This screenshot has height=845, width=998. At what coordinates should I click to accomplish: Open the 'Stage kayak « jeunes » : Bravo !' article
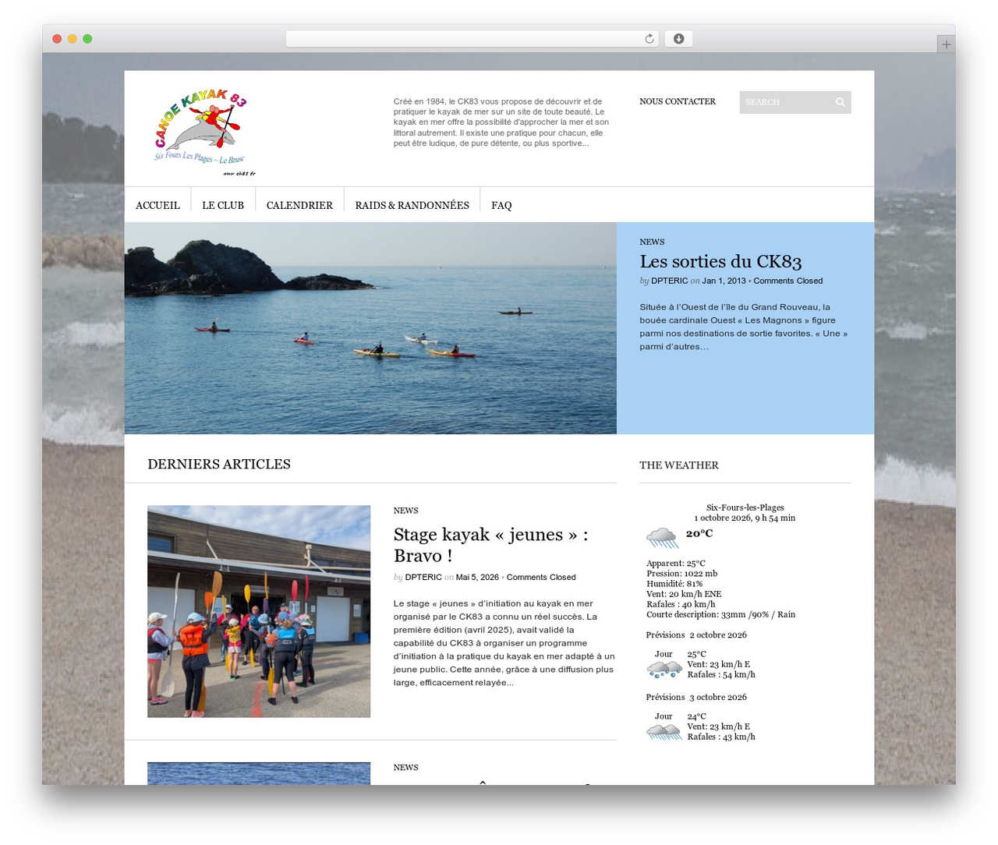coord(490,545)
